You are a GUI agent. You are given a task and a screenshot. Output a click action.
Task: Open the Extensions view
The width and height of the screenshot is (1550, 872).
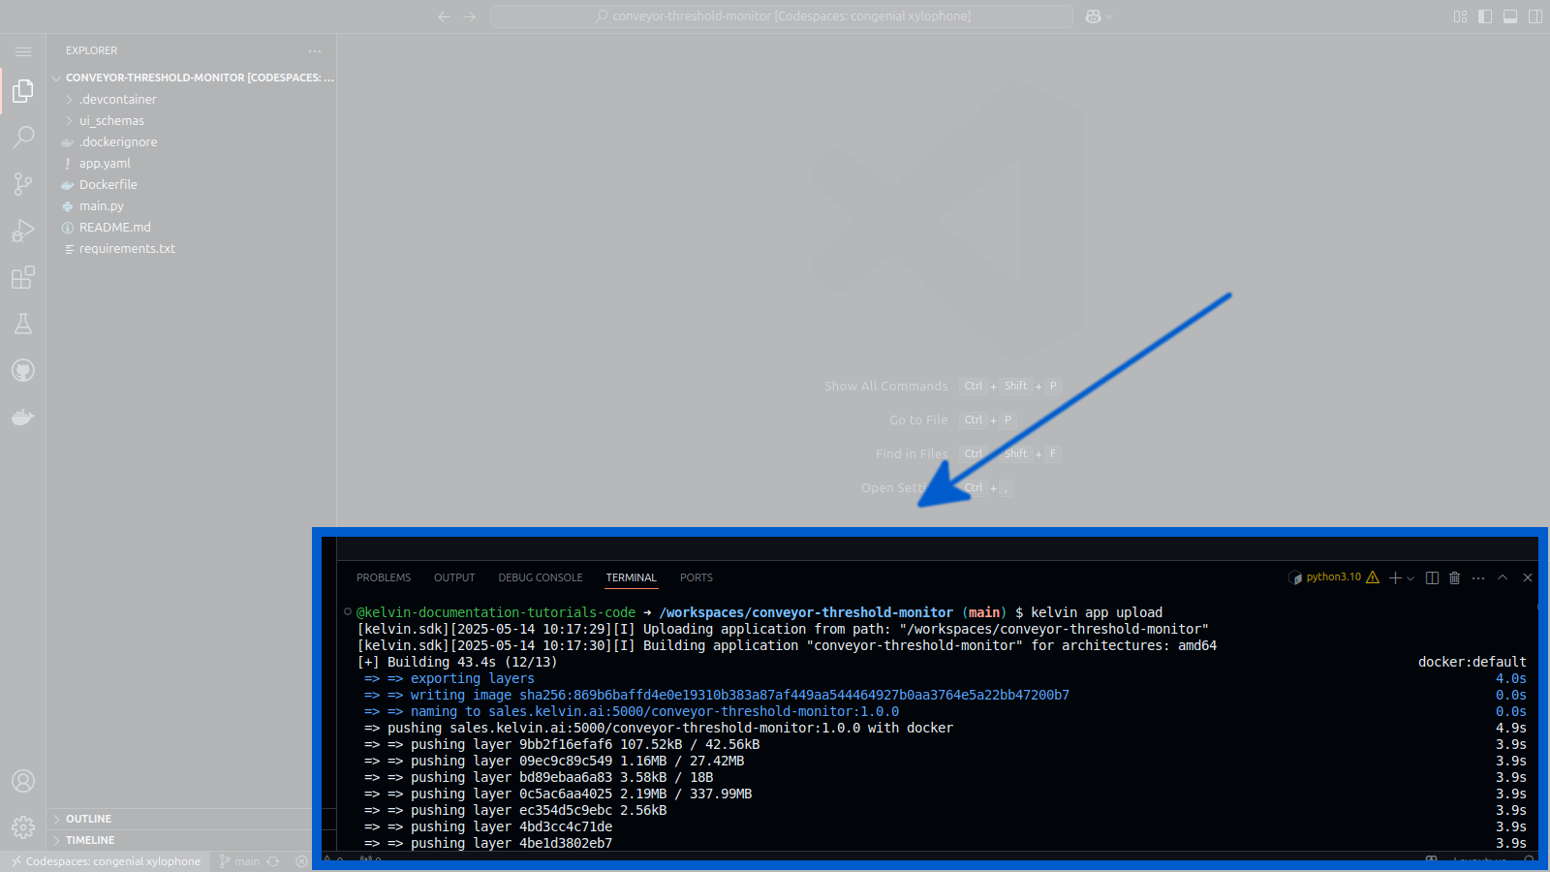point(23,277)
